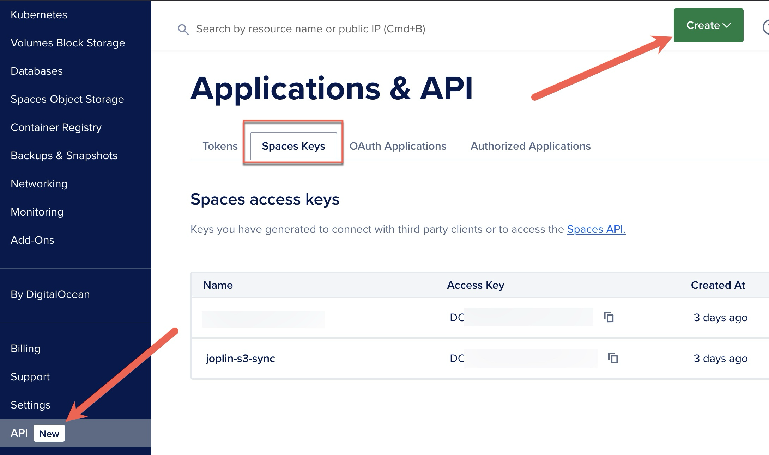Open the OAuth Applications tab
This screenshot has height=455, width=769.
[398, 146]
